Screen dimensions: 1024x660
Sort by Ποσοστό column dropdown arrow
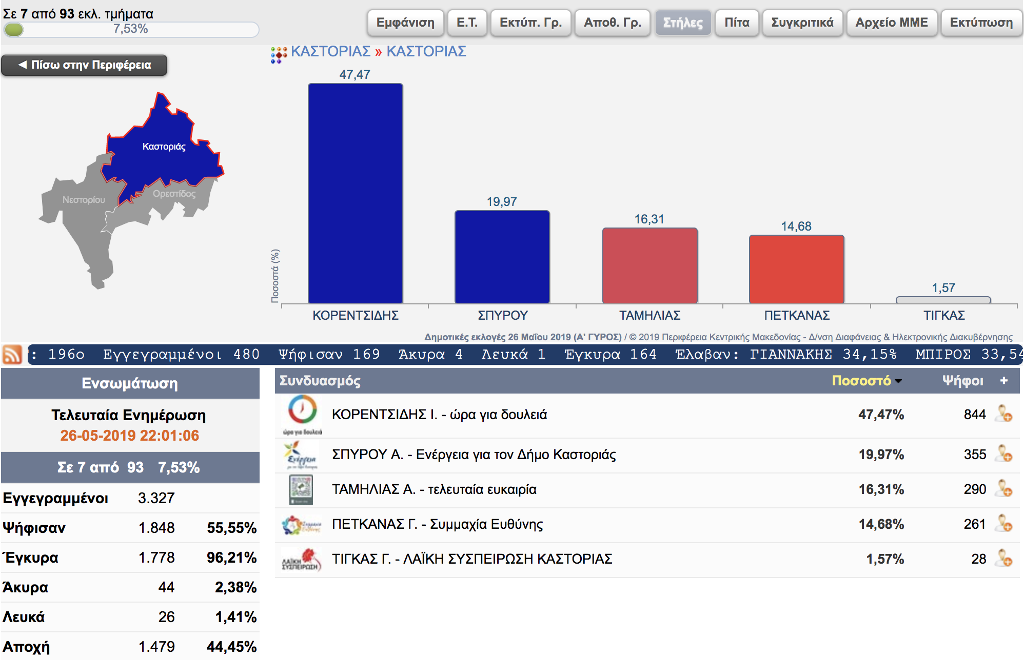coord(898,381)
